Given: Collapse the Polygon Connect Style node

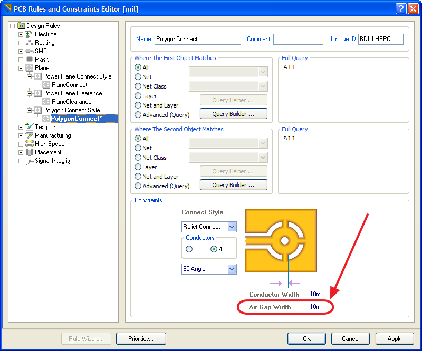Looking at the screenshot, I should click(30, 110).
